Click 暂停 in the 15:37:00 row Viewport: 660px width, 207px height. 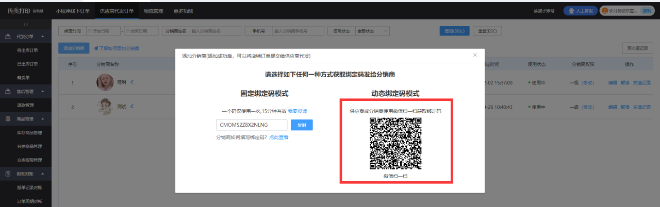click(625, 82)
